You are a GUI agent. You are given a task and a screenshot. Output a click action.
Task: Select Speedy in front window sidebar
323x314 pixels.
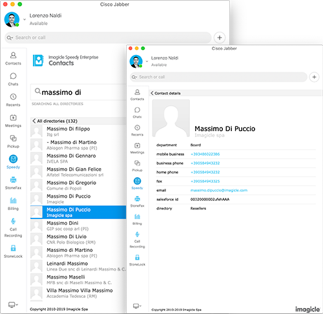pyautogui.click(x=137, y=183)
